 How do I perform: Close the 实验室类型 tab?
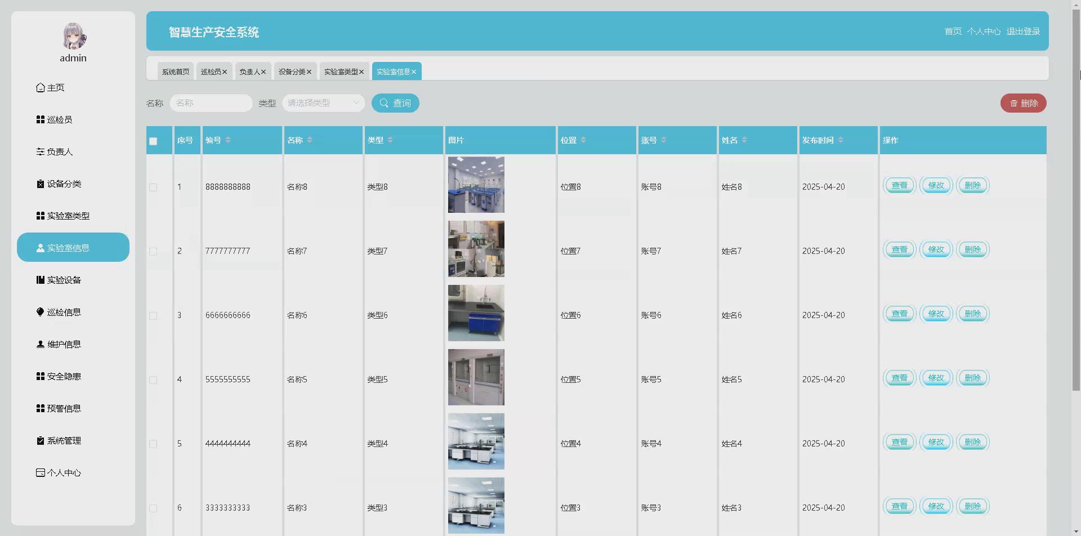(x=361, y=72)
